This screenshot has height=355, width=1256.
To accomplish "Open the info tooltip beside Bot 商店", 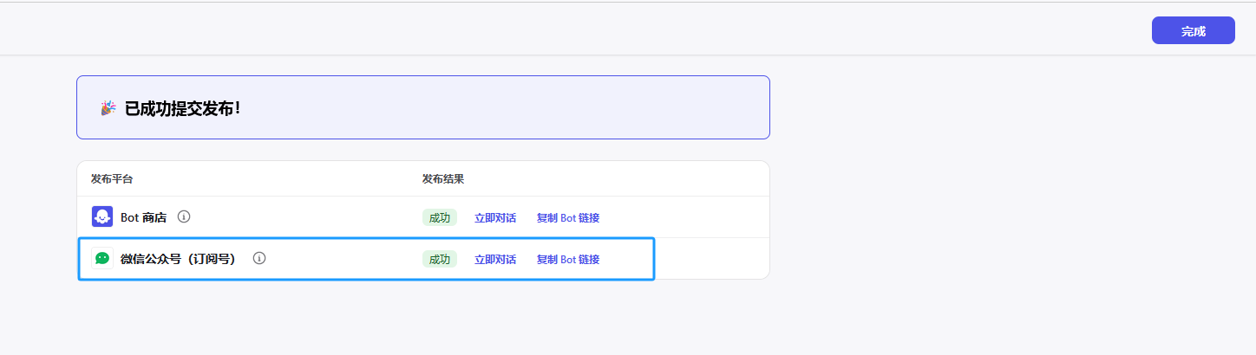I will click(184, 216).
